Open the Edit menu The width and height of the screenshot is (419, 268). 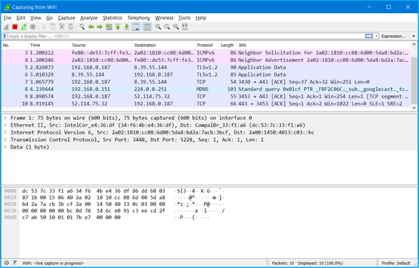tap(21, 18)
